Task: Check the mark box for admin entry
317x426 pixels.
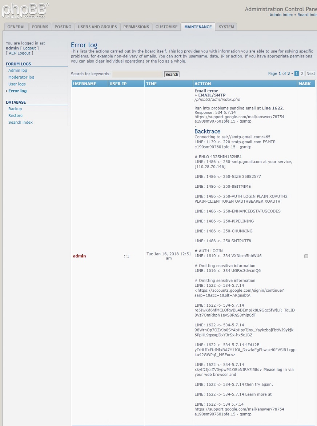Action: (306, 256)
